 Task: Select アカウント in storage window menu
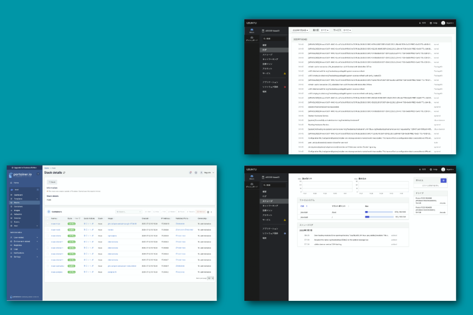click(x=274, y=215)
